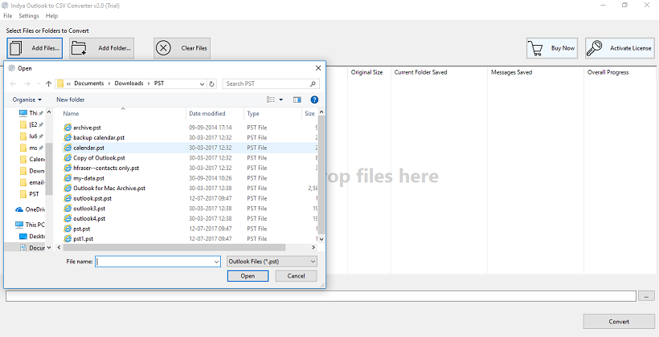Open the File name history dropdown arrow
This screenshot has width=659, height=337.
[x=216, y=262]
